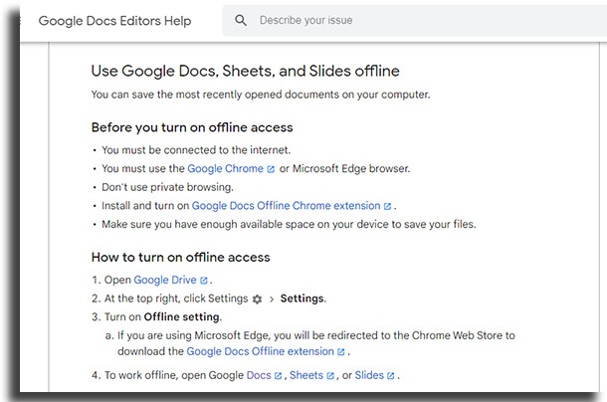Screen dimensions: 607x402
Task: Open the Slides link in step 4
Action: coord(369,375)
